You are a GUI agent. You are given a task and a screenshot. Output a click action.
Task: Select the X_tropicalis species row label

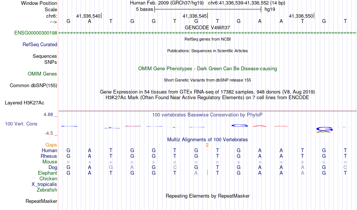pyautogui.click(x=44, y=184)
